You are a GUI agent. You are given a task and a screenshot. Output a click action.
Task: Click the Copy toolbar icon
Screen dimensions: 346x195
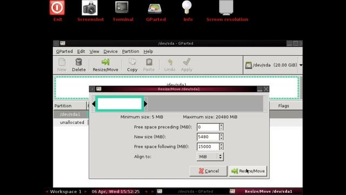point(132,65)
